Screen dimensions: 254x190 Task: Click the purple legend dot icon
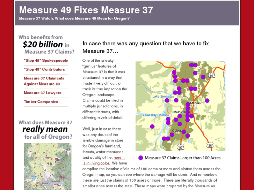pos(141,158)
